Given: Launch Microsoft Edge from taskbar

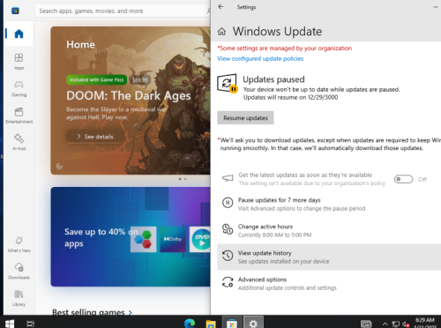Looking at the screenshot, I should [x=190, y=324].
